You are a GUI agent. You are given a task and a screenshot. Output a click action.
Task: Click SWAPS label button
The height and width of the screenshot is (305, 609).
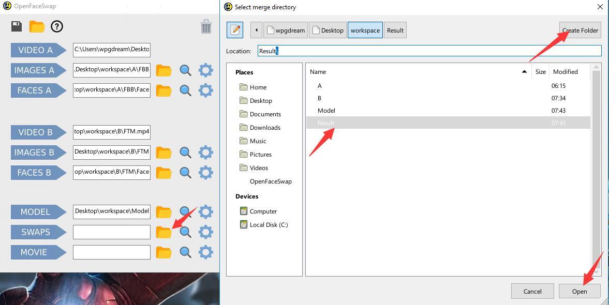pos(38,232)
